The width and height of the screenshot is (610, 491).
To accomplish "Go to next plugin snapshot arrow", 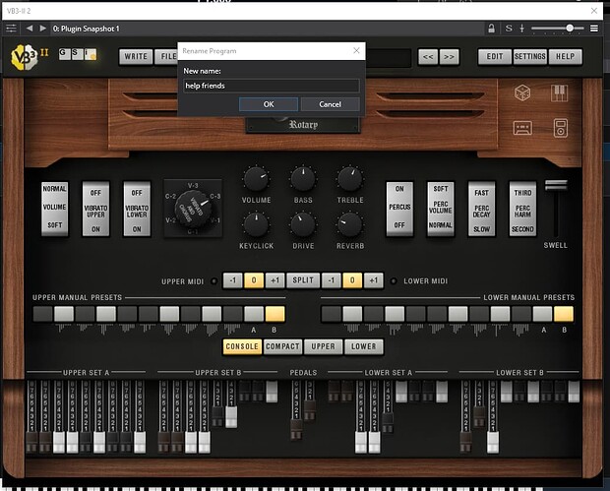I will click(42, 29).
